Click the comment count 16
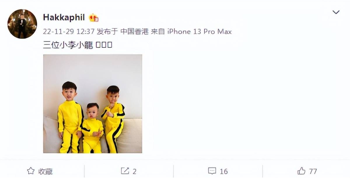 224,171
